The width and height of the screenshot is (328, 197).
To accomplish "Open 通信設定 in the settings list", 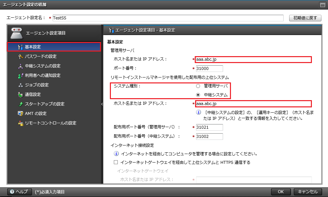I will pos(54,95).
